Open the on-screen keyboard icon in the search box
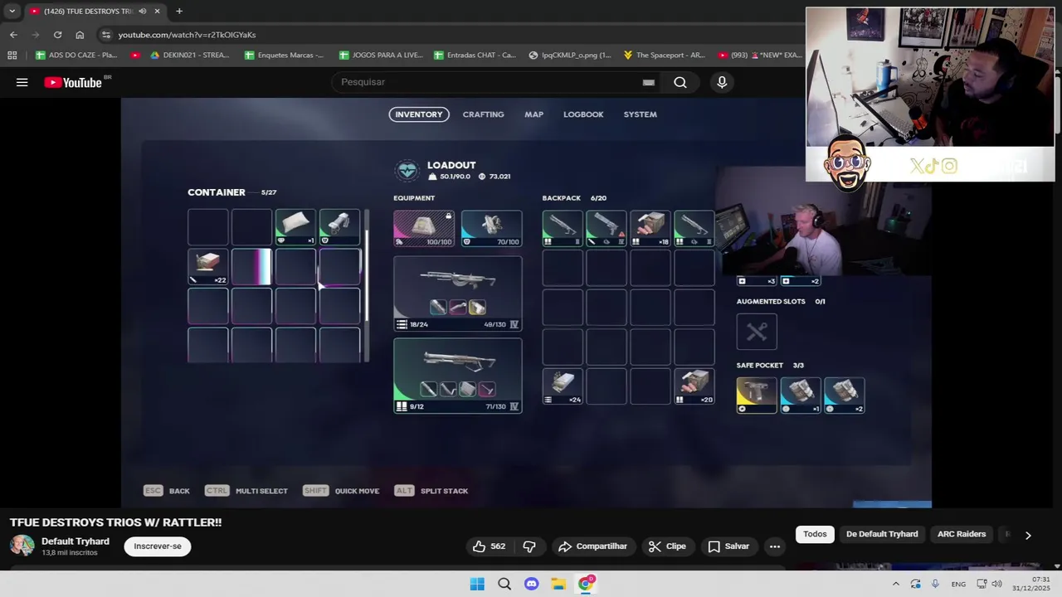This screenshot has height=597, width=1062. (x=649, y=82)
